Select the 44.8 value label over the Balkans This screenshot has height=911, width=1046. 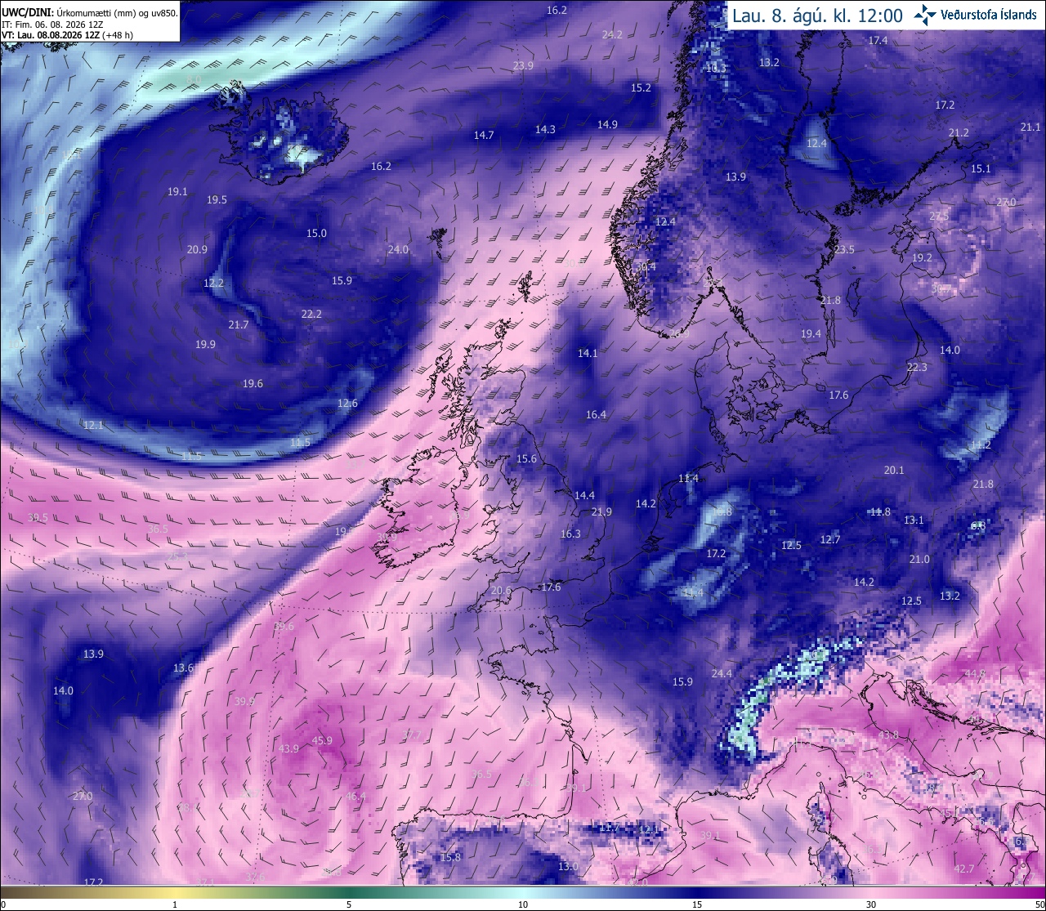[x=975, y=674]
